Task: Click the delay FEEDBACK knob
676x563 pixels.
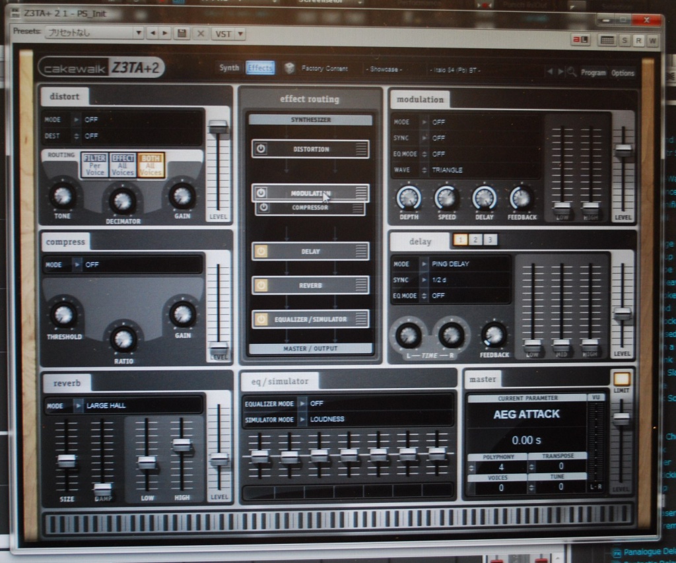Action: click(494, 335)
